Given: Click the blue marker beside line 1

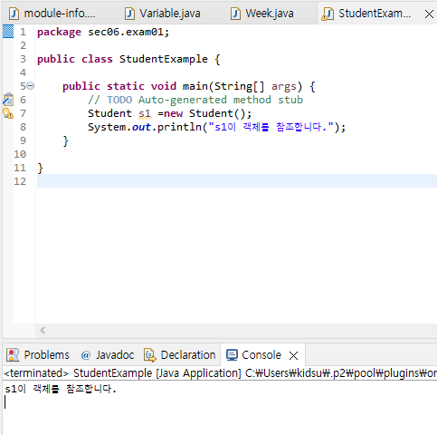Looking at the screenshot, I should pyautogui.click(x=8, y=32).
